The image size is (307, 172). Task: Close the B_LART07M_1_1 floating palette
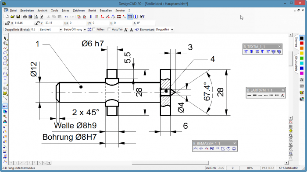point(283,90)
